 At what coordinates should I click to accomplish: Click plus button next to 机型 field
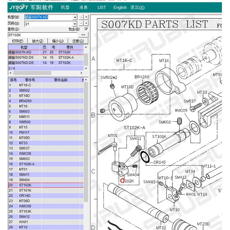tap(86, 17)
